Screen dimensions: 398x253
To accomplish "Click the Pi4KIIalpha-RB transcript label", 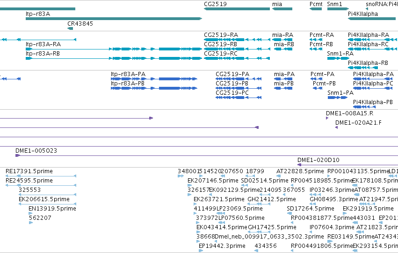I will point(368,63).
